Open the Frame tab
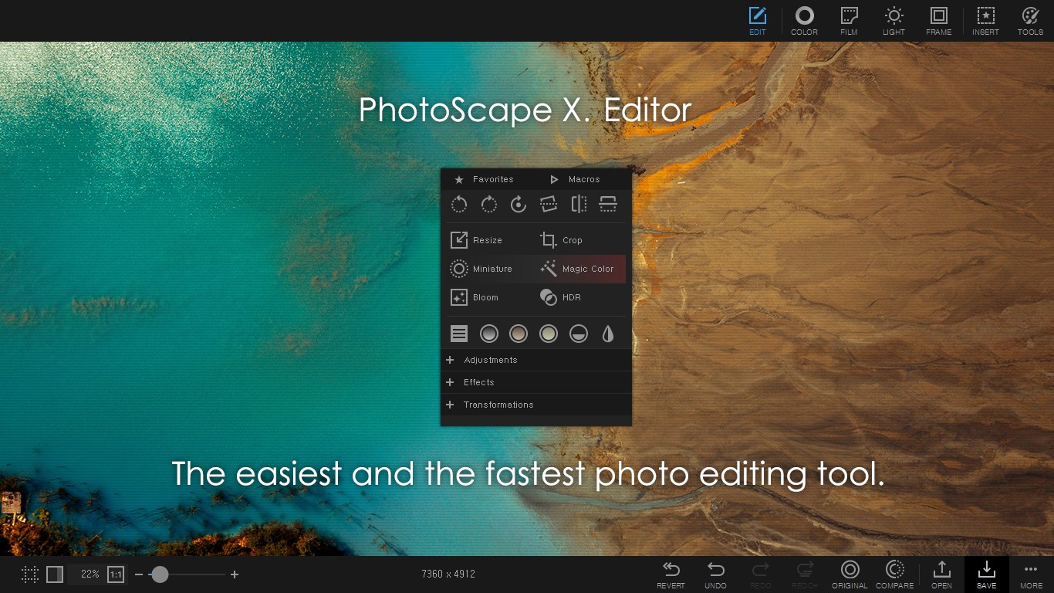This screenshot has width=1054, height=593. click(938, 21)
